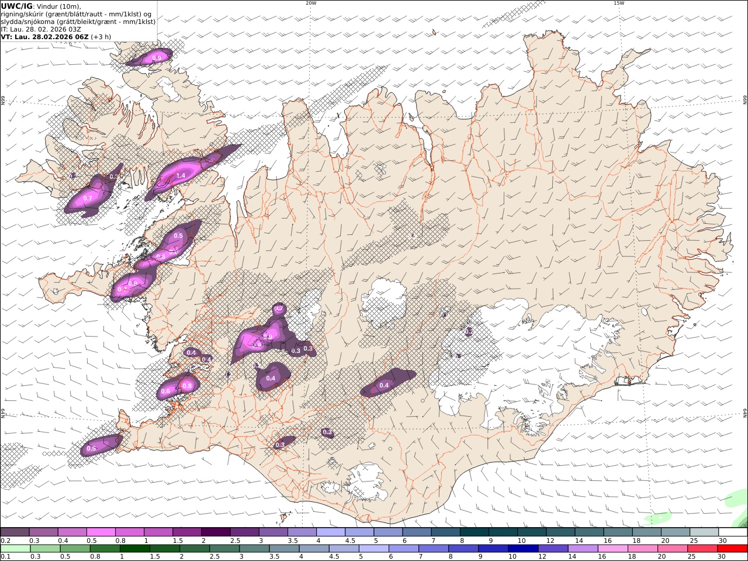Screen dimensions: 748x561
Task: Click the light periwinkle 4–4.5 upper legend swatch
Action: (x=331, y=532)
